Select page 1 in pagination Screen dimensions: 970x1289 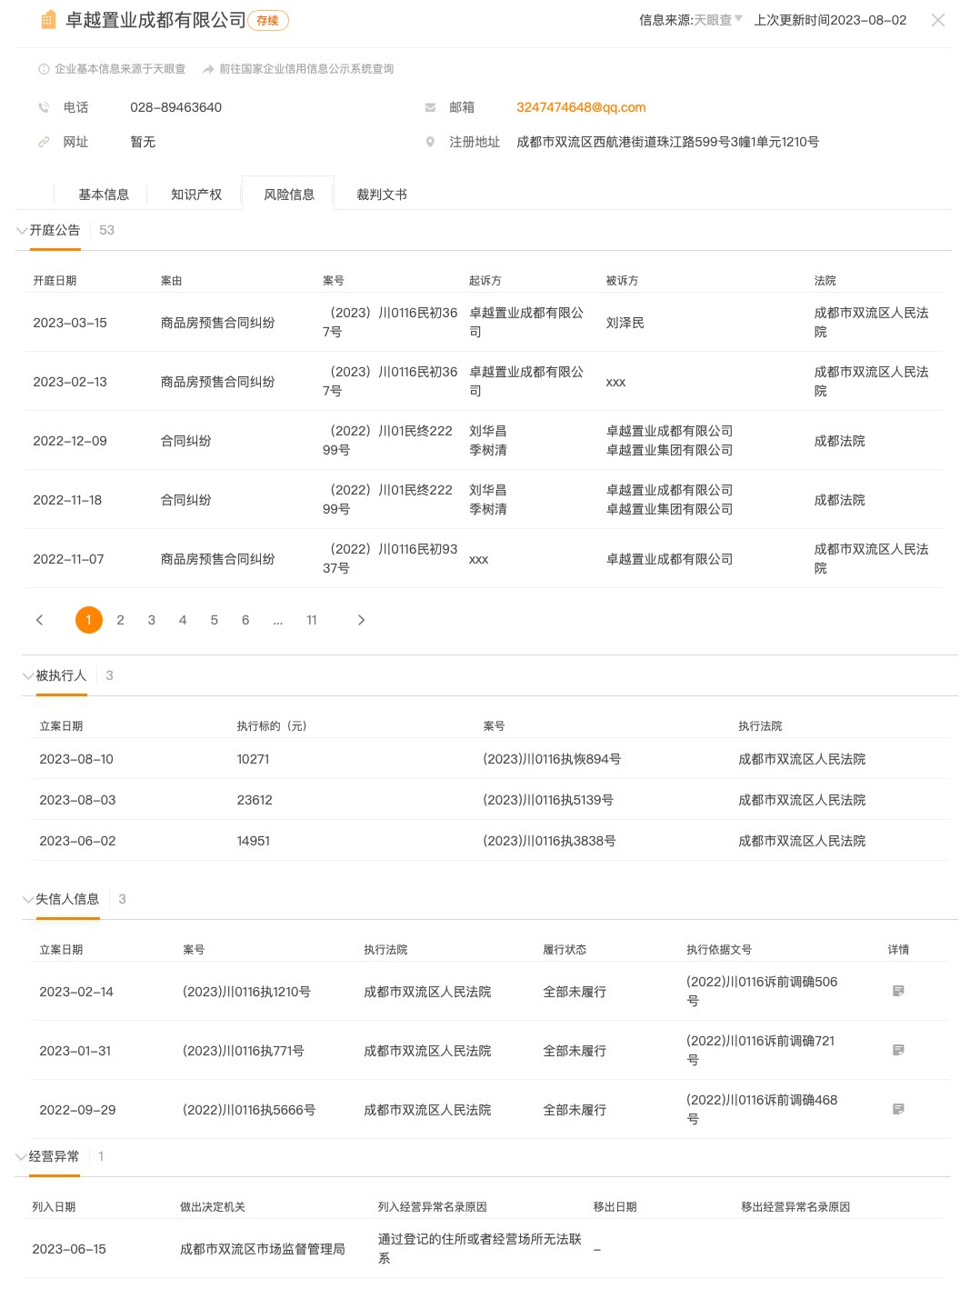tap(88, 620)
